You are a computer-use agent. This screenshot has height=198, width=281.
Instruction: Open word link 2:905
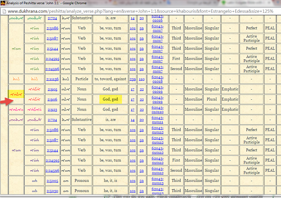point(52,89)
